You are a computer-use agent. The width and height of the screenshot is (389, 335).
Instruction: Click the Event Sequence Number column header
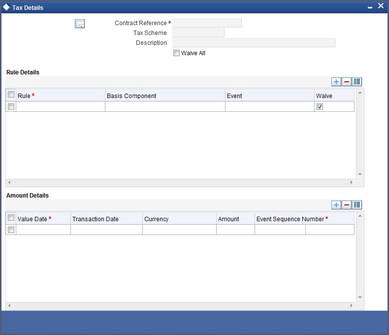[304, 219]
